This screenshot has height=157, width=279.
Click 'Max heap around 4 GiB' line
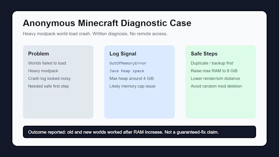[131, 78]
